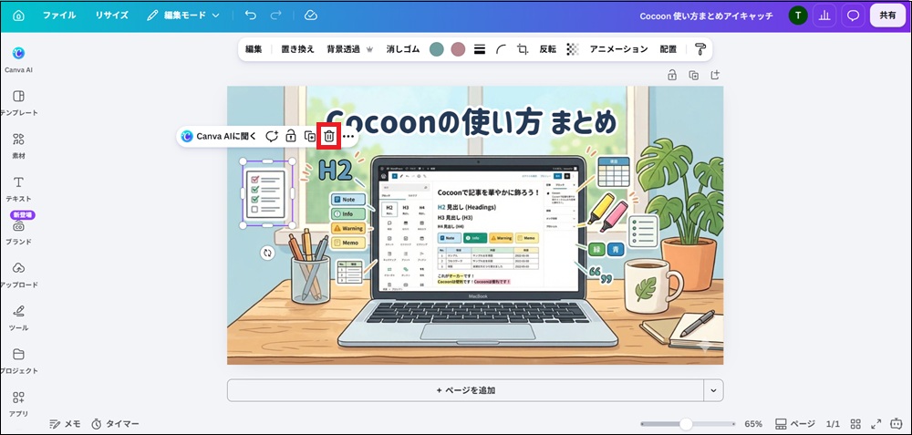Click the 65% zoom level
Viewport: 912px width, 435px height.
tap(753, 424)
